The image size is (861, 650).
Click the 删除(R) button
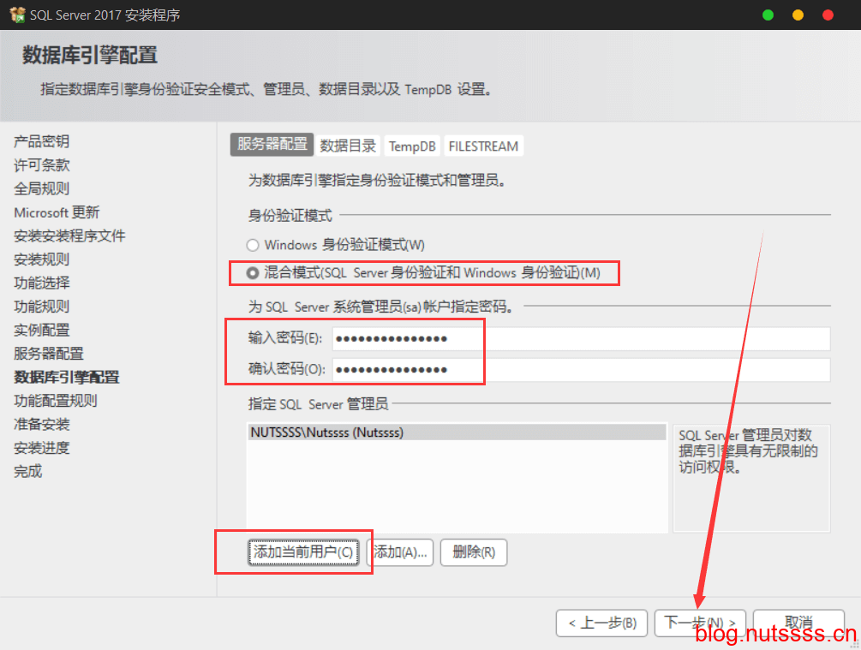pos(474,552)
